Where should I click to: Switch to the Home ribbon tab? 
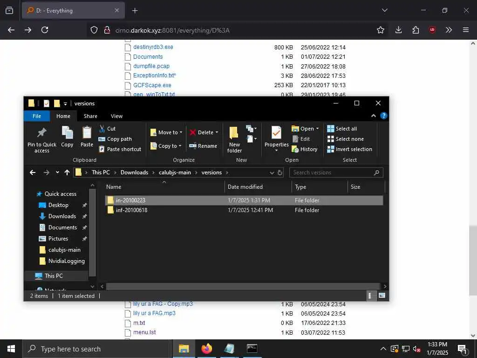(x=63, y=116)
